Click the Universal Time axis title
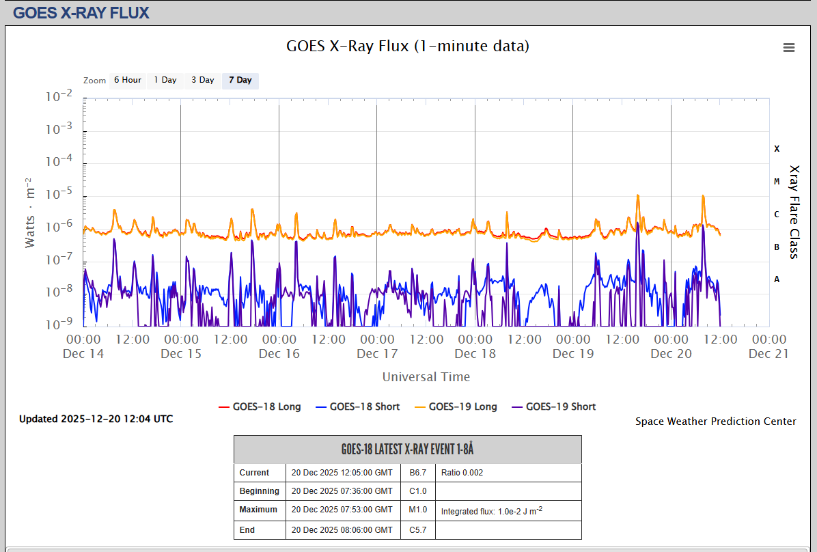This screenshot has width=817, height=552. point(426,377)
